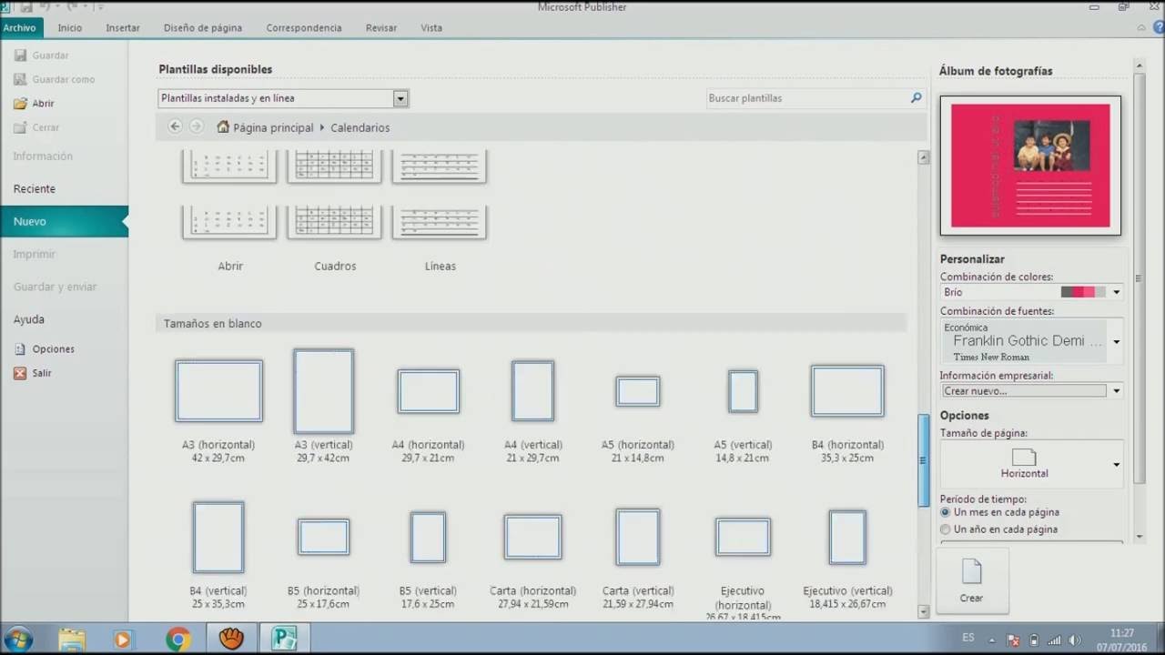This screenshot has width=1165, height=655.
Task: Switch to Publisher on the taskbar
Action: click(285, 640)
